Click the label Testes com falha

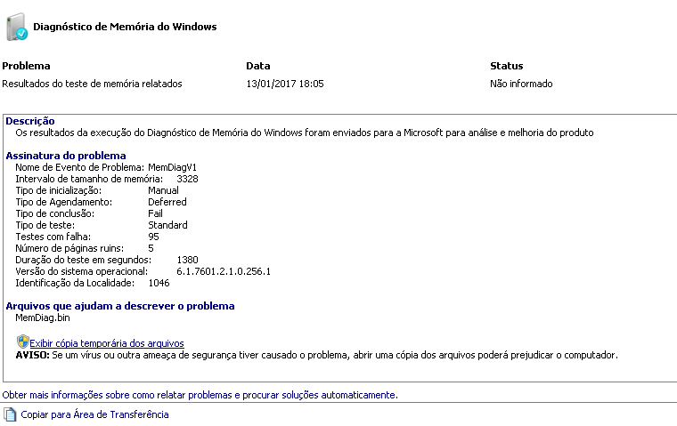53,237
